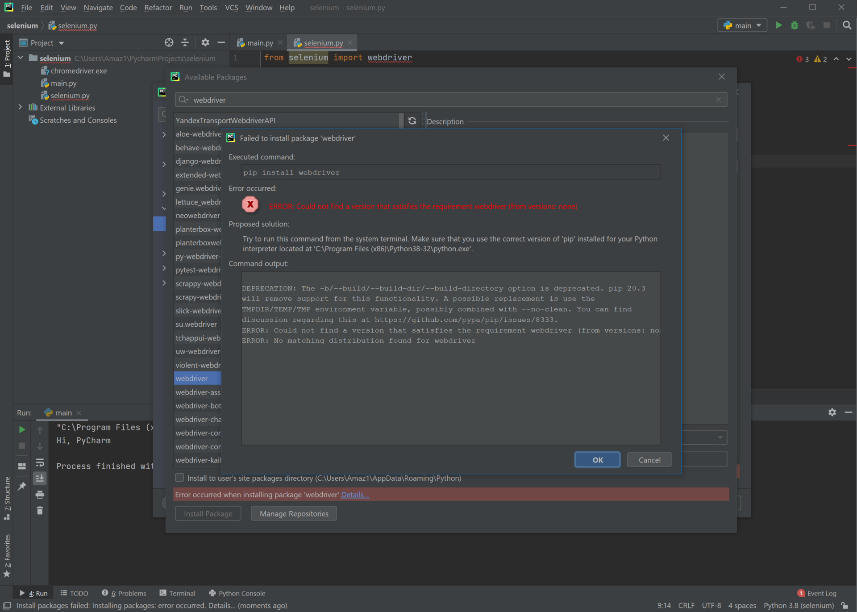The width and height of the screenshot is (857, 612).
Task: Expand External Libraries node
Action: (20, 107)
